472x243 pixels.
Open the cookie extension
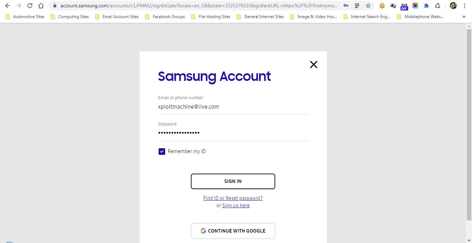[x=382, y=6]
